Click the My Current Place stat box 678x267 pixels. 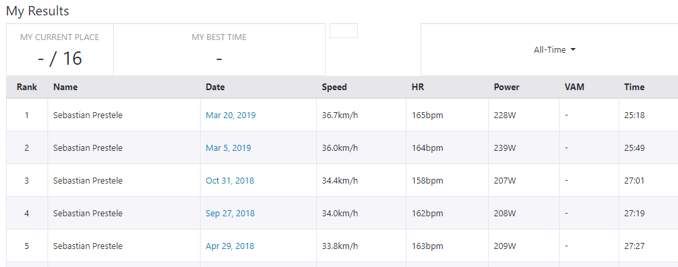click(60, 50)
